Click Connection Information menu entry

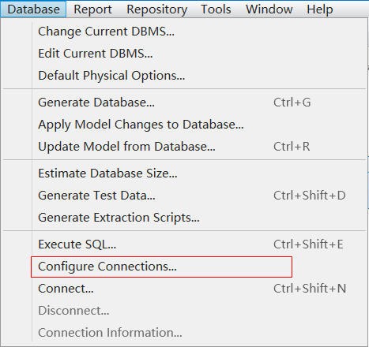(x=184, y=333)
